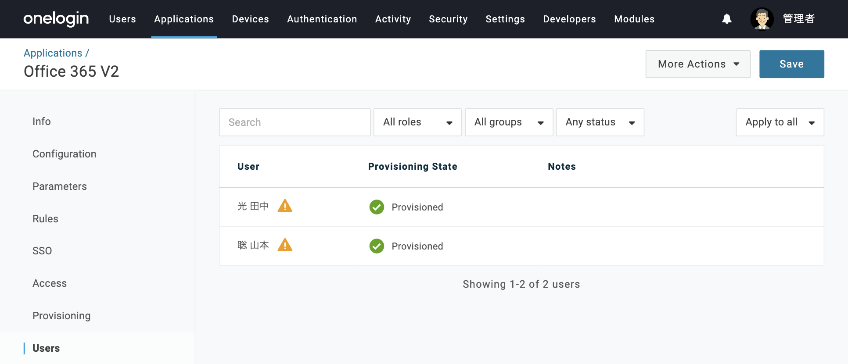The width and height of the screenshot is (848, 364).
Task: Click the OneLogin logo
Action: point(56,19)
